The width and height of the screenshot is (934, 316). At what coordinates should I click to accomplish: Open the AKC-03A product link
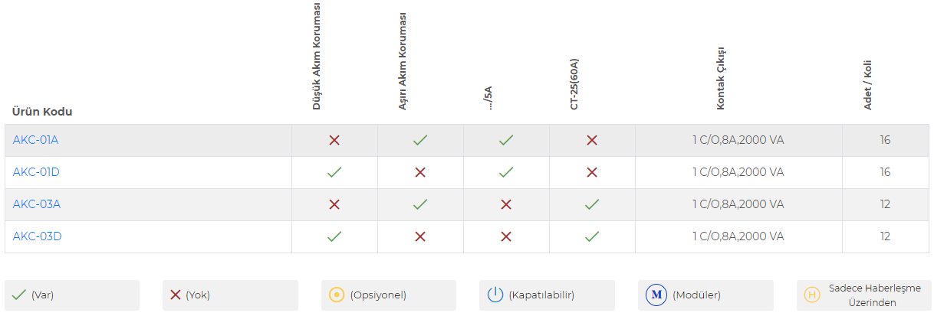(x=36, y=204)
